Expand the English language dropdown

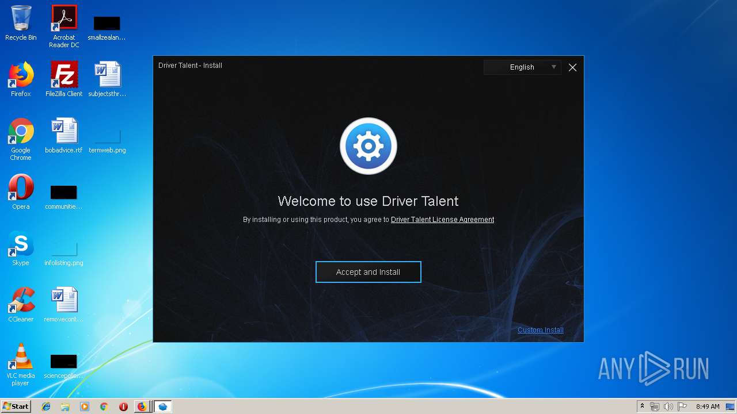tap(522, 67)
